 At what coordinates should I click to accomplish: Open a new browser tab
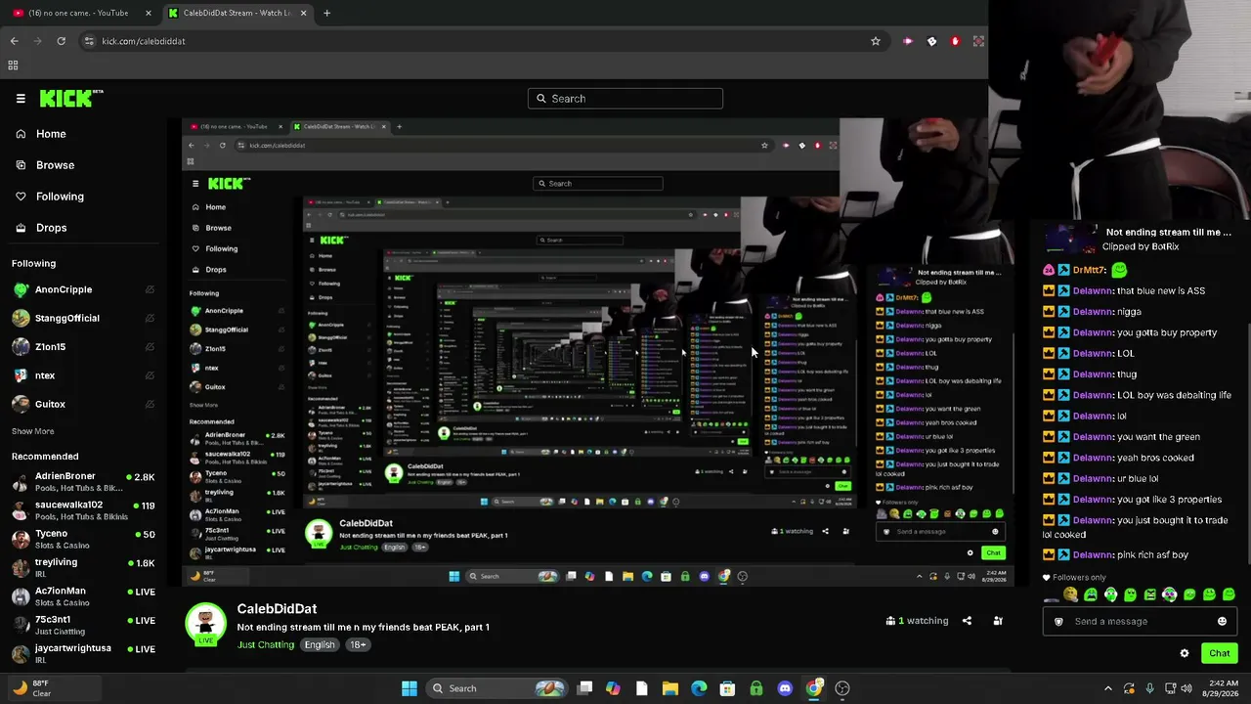[327, 13]
